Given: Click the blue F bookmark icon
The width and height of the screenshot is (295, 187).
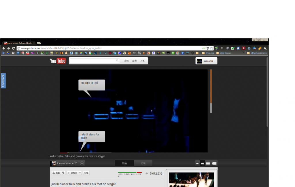Looking at the screenshot, I should click(x=100, y=53).
